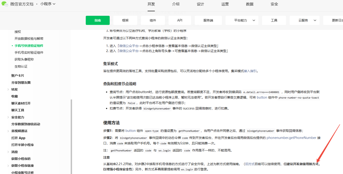Expand the 获取小程序链接 sidebar section arrow

click(x=8, y=166)
